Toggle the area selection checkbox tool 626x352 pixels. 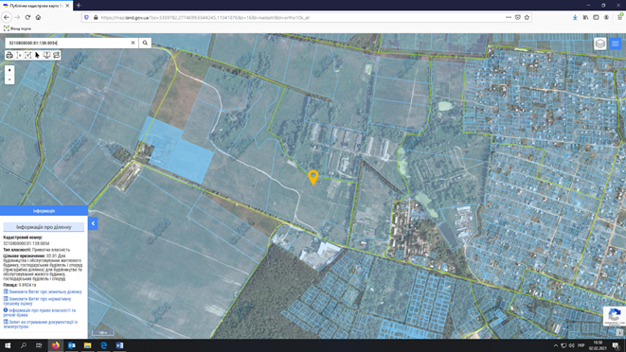[28, 55]
